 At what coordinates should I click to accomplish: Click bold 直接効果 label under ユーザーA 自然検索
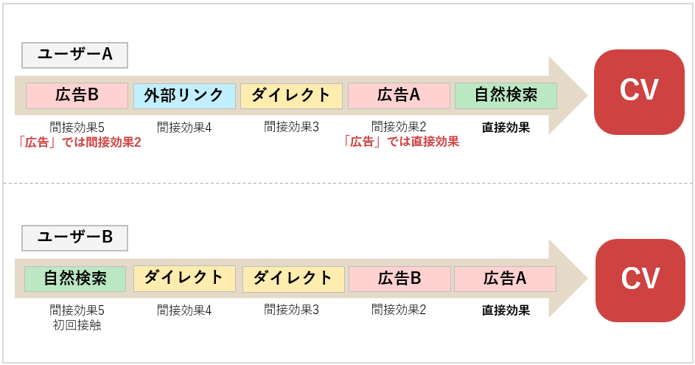pyautogui.click(x=506, y=127)
